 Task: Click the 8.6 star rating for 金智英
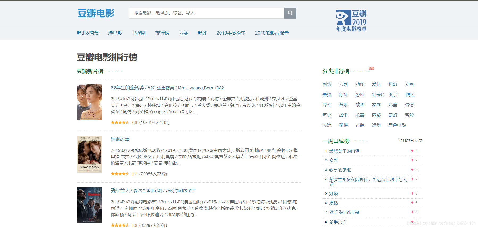tap(120, 122)
